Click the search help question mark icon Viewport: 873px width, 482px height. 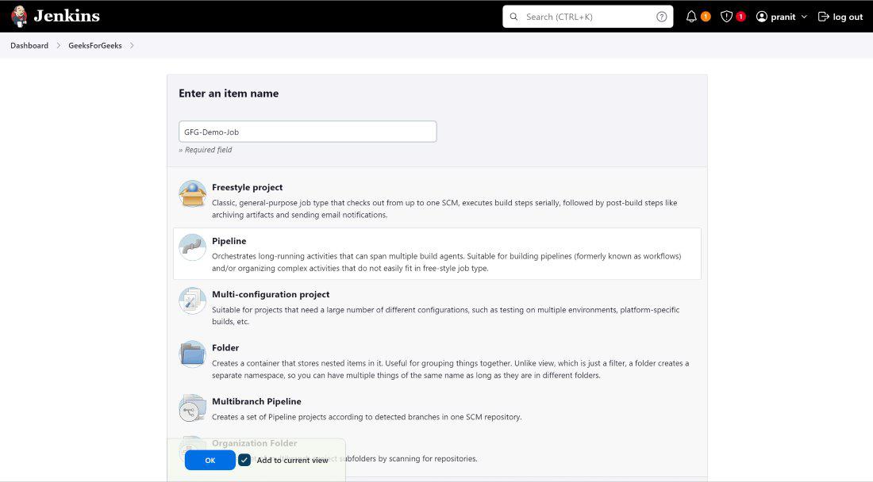pos(662,17)
